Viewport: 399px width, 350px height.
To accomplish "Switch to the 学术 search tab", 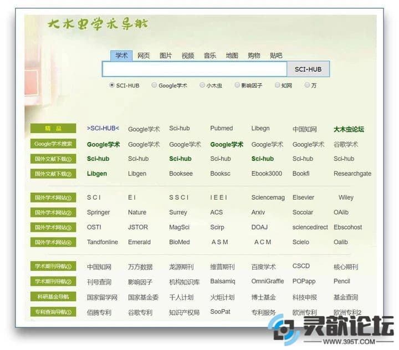I will [x=121, y=55].
